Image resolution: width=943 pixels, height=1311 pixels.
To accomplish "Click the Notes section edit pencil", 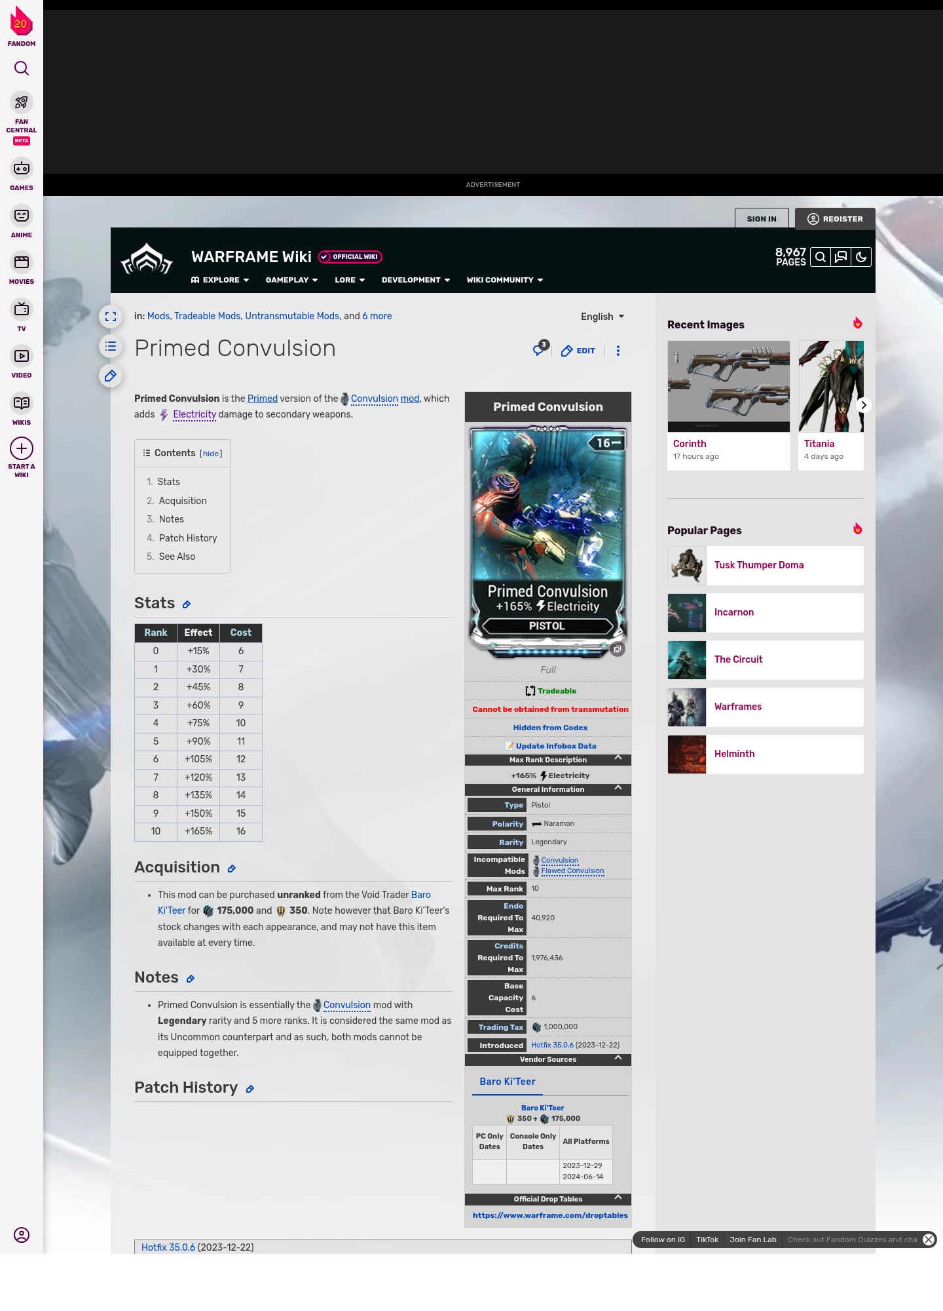I will 191,979.
